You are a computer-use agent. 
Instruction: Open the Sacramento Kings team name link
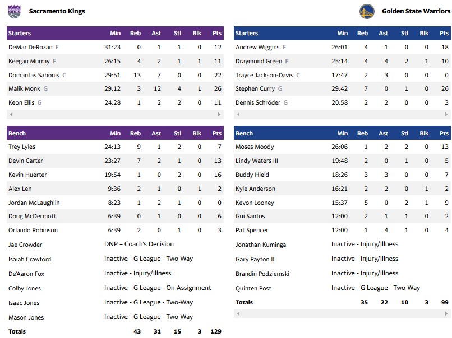pos(57,11)
